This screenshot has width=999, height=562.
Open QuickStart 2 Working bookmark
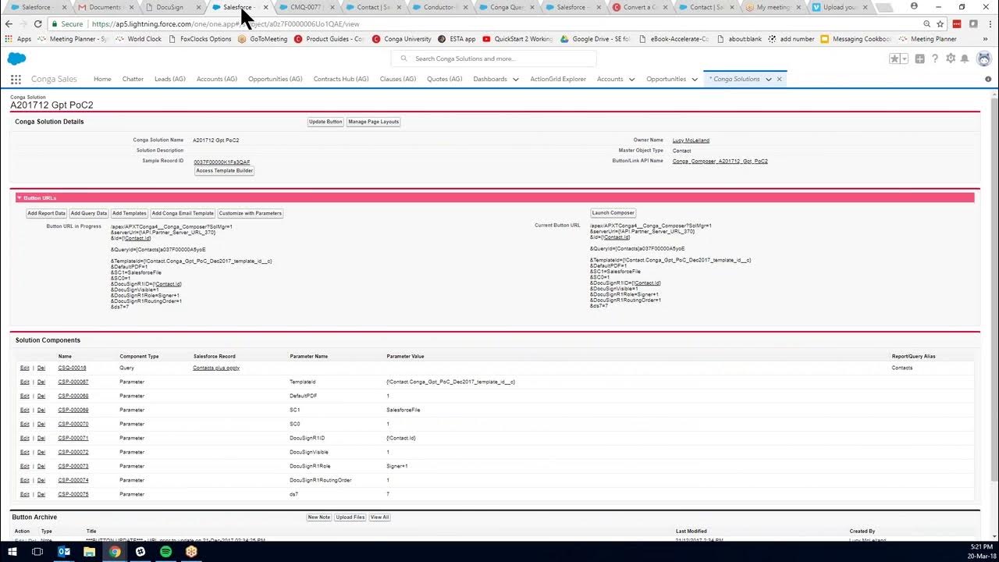[517, 39]
